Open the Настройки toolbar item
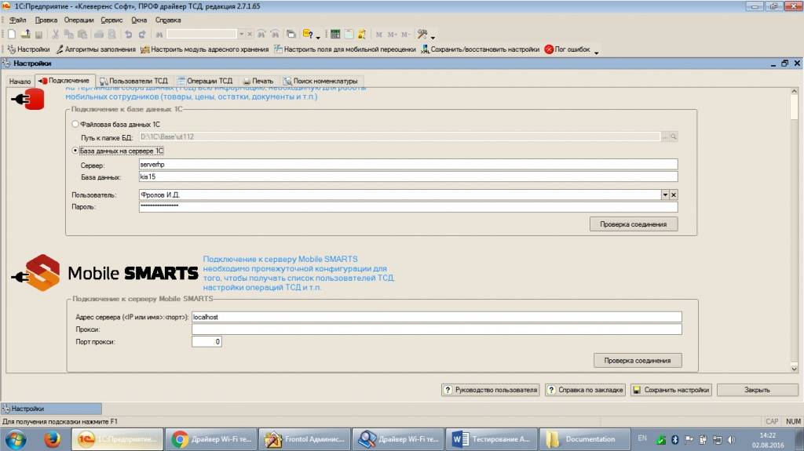This screenshot has height=451, width=804. [28, 49]
